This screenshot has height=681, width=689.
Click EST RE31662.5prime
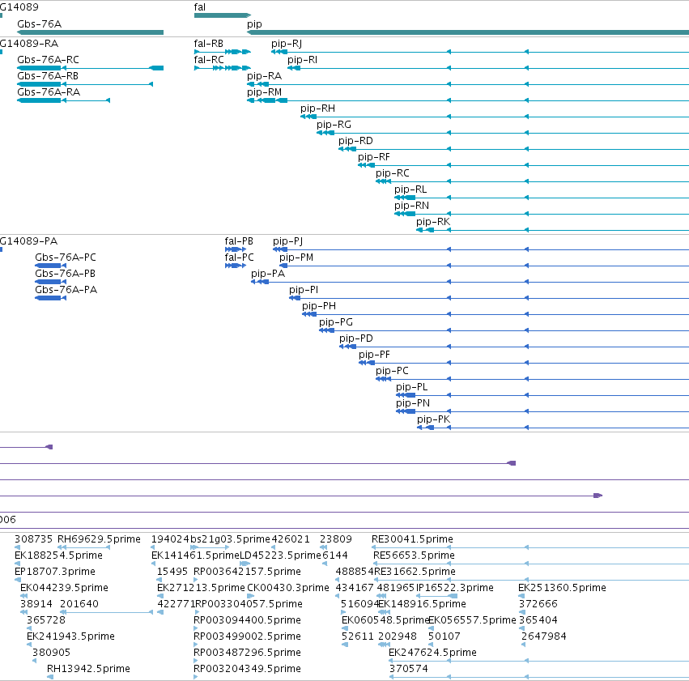[415, 572]
